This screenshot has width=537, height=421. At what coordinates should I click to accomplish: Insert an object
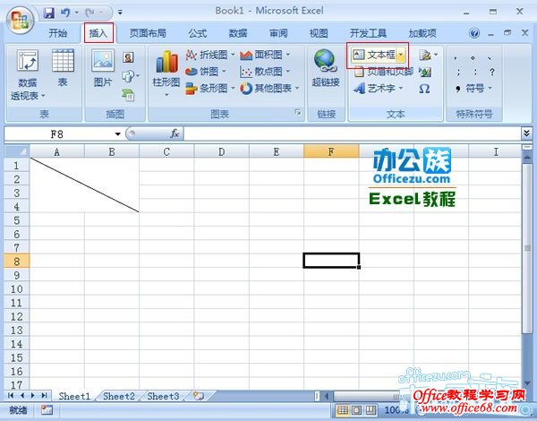(x=425, y=72)
